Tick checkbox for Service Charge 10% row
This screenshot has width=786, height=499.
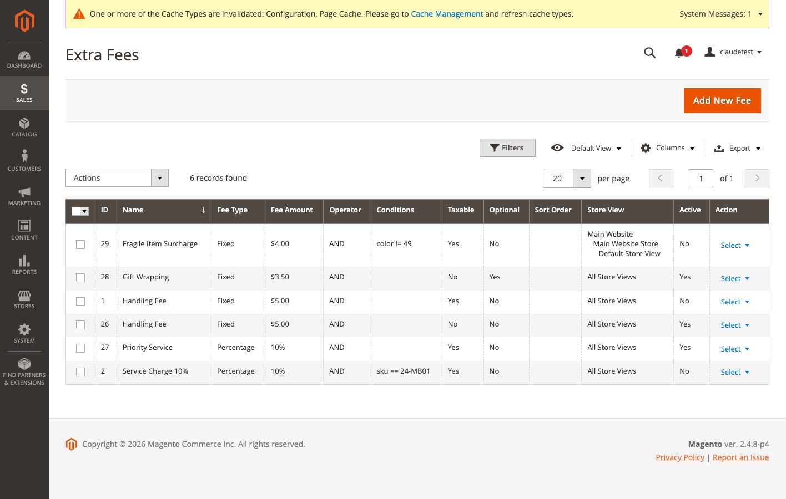pos(80,372)
